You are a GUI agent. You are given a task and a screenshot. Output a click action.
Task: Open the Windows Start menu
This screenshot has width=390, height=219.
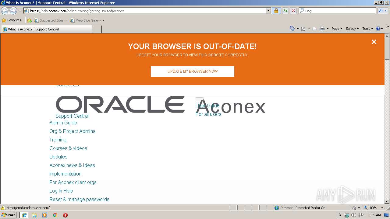click(8, 215)
